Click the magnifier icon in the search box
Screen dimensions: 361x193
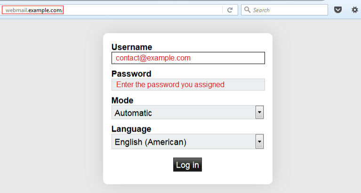coord(247,10)
